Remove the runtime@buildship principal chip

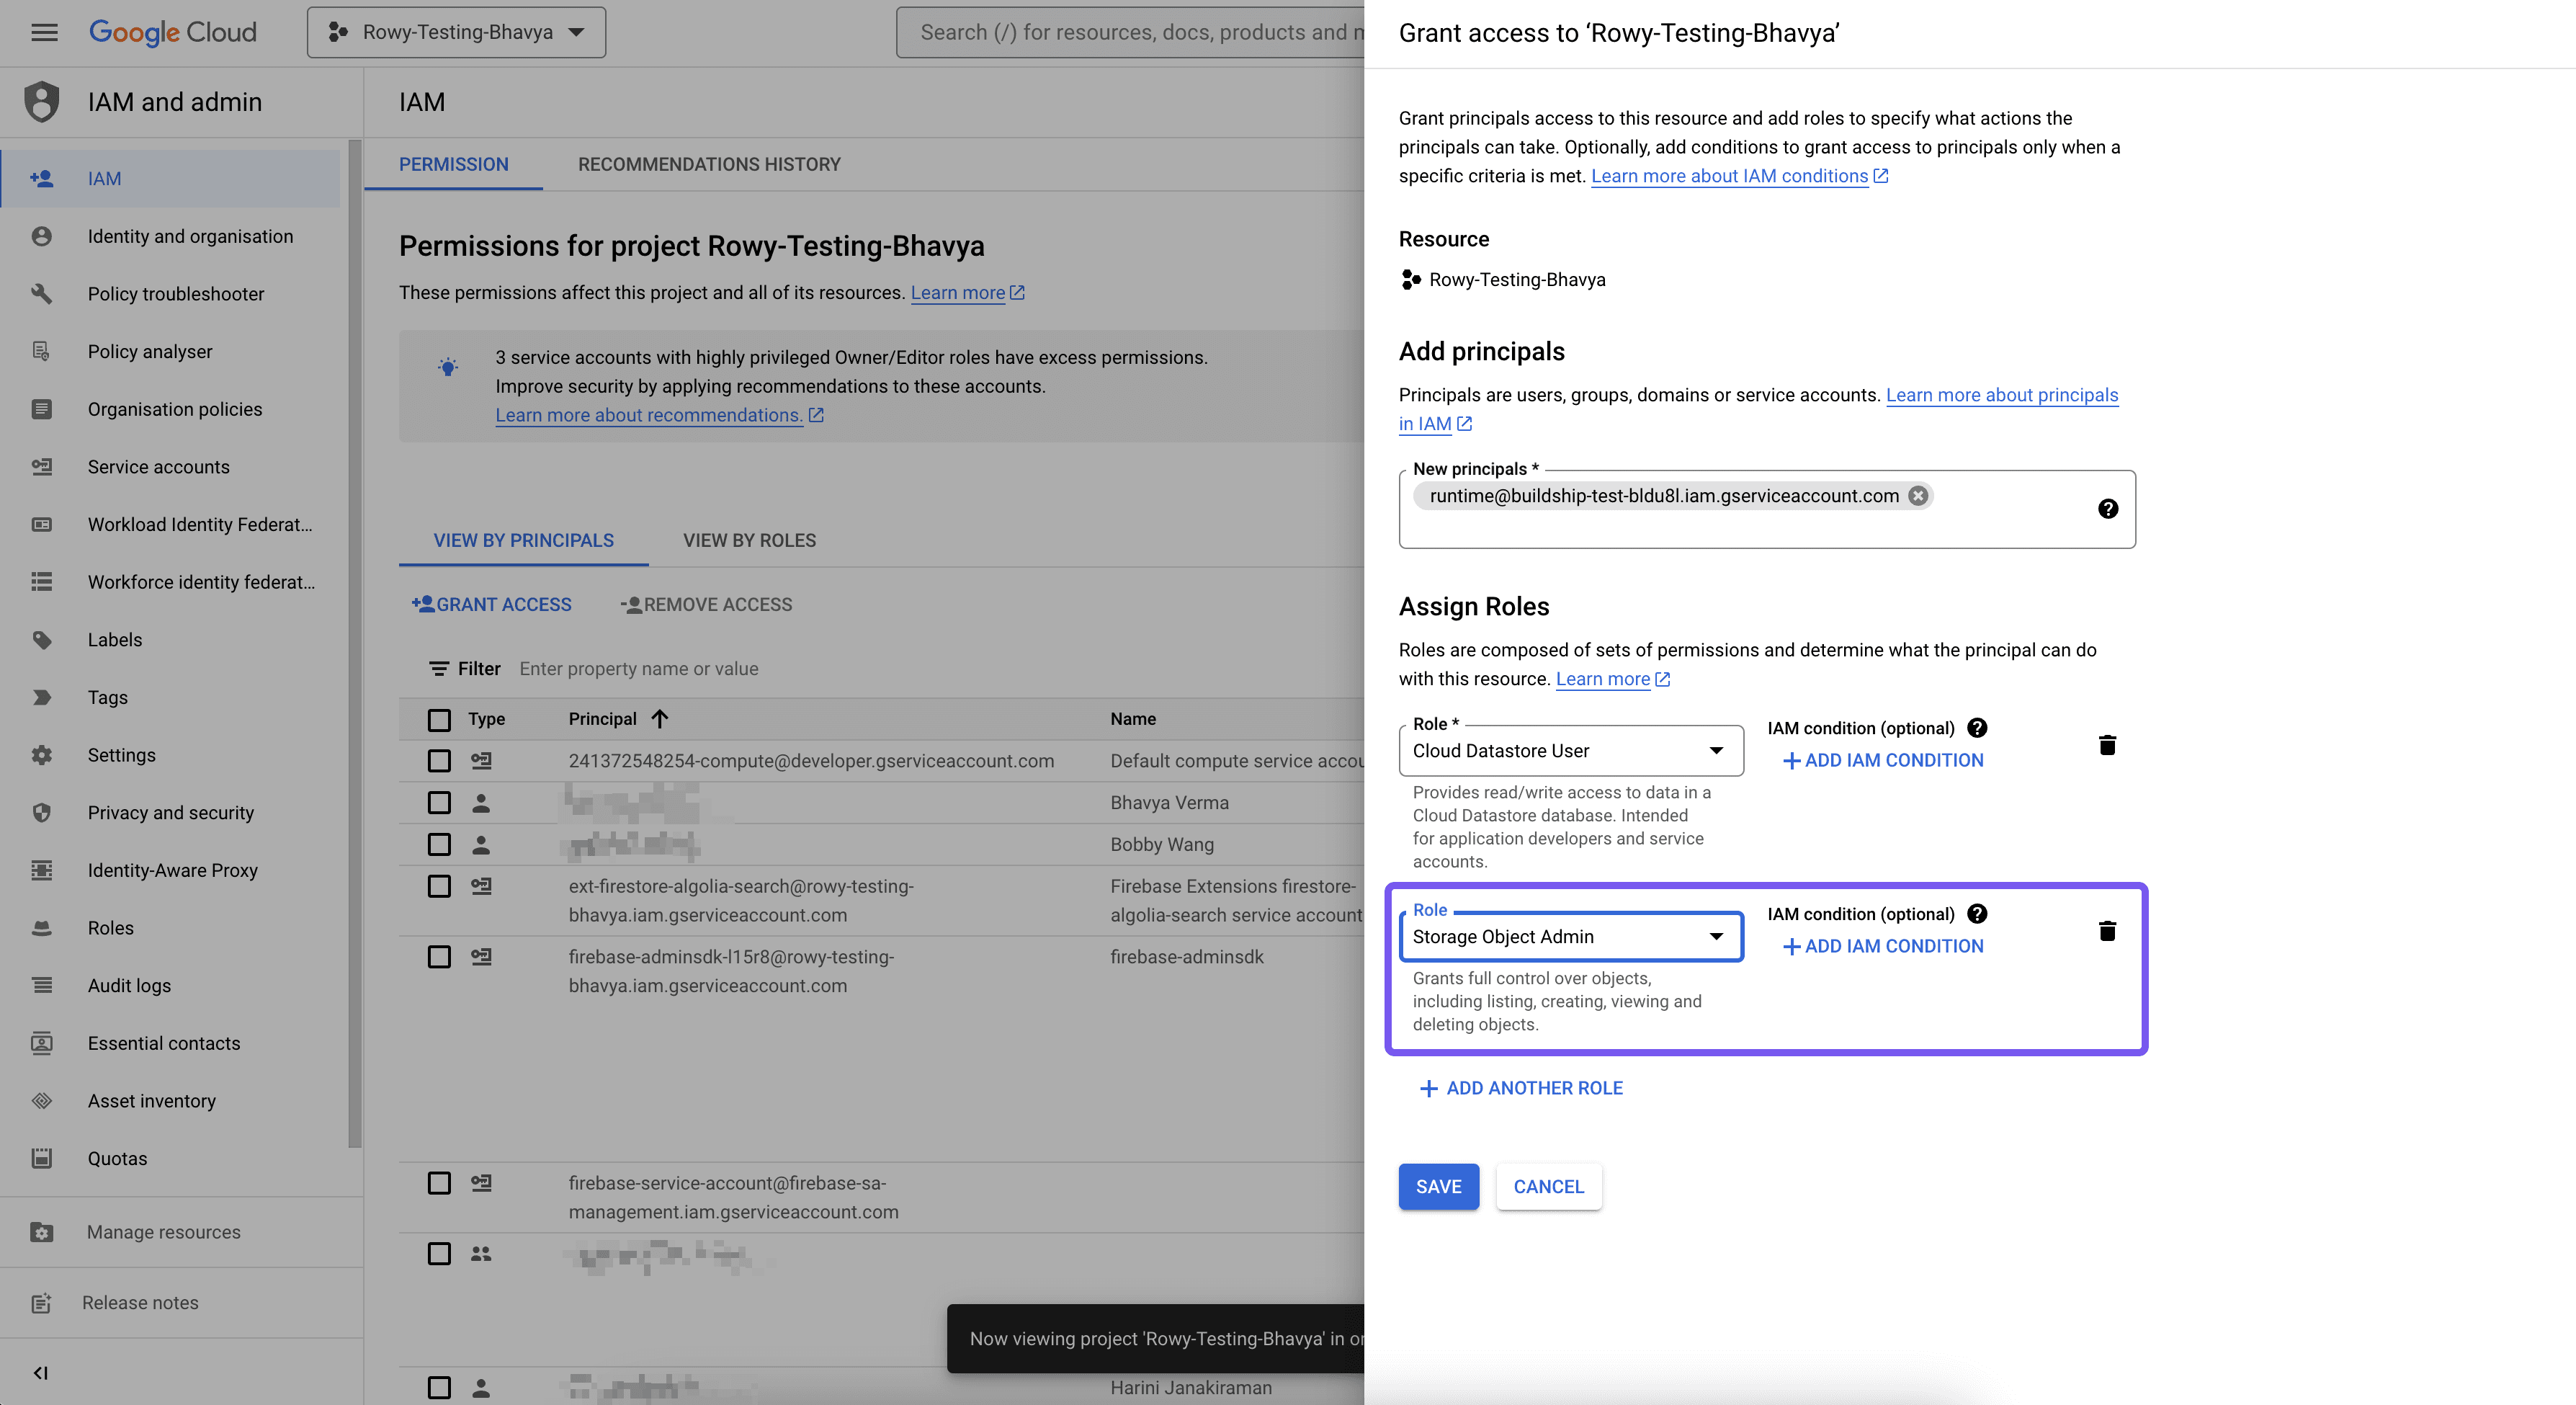click(1918, 496)
